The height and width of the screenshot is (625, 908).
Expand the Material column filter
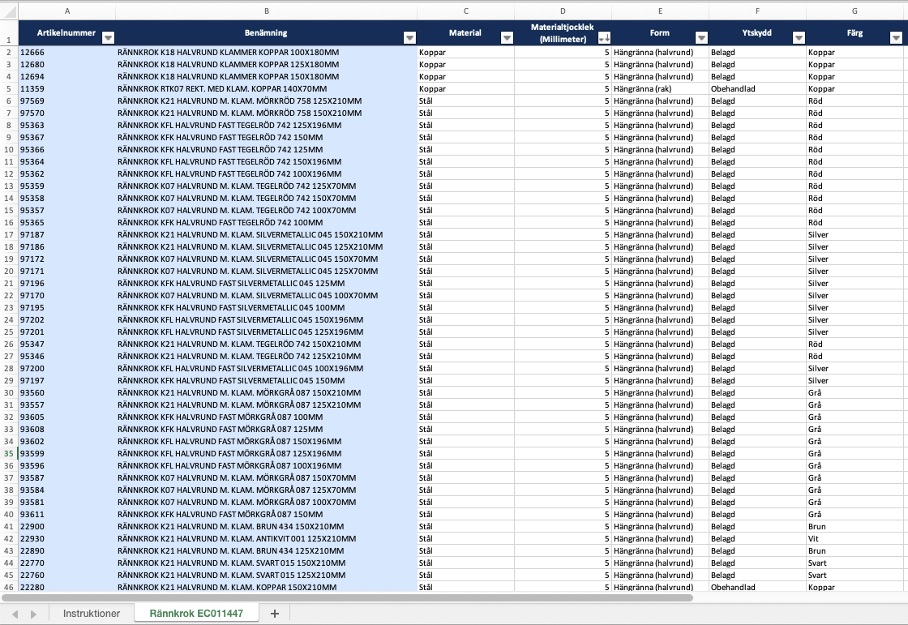coord(507,37)
